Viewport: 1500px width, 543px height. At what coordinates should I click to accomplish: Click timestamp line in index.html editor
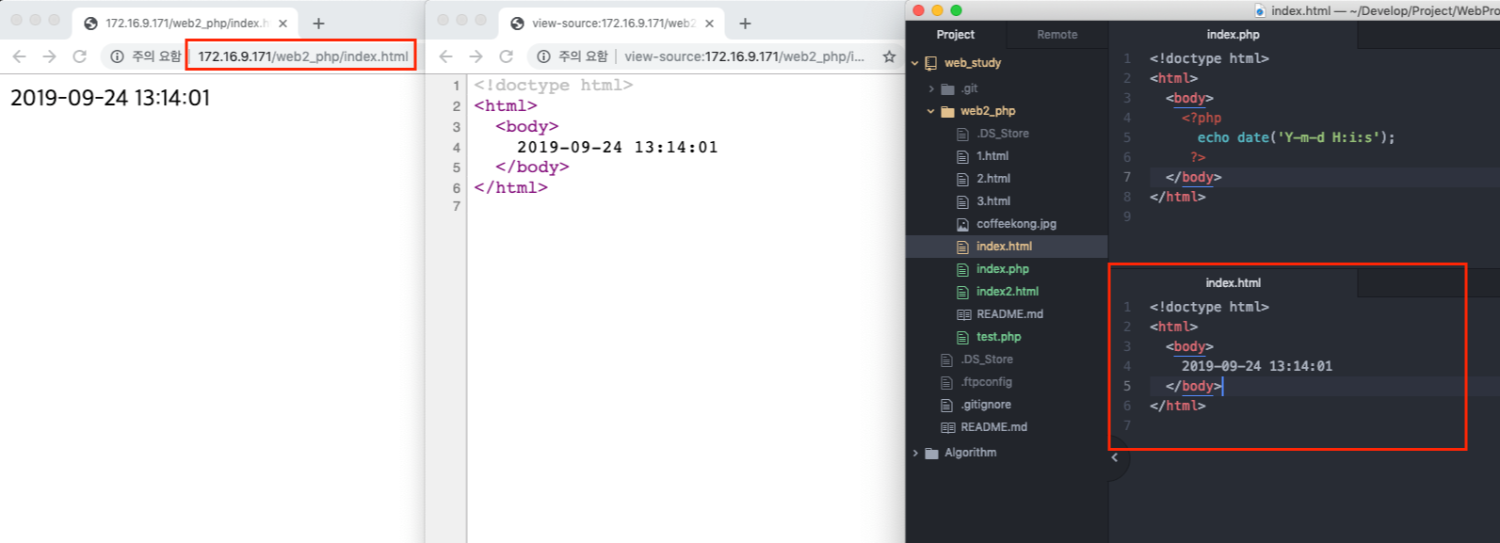coord(1257,366)
